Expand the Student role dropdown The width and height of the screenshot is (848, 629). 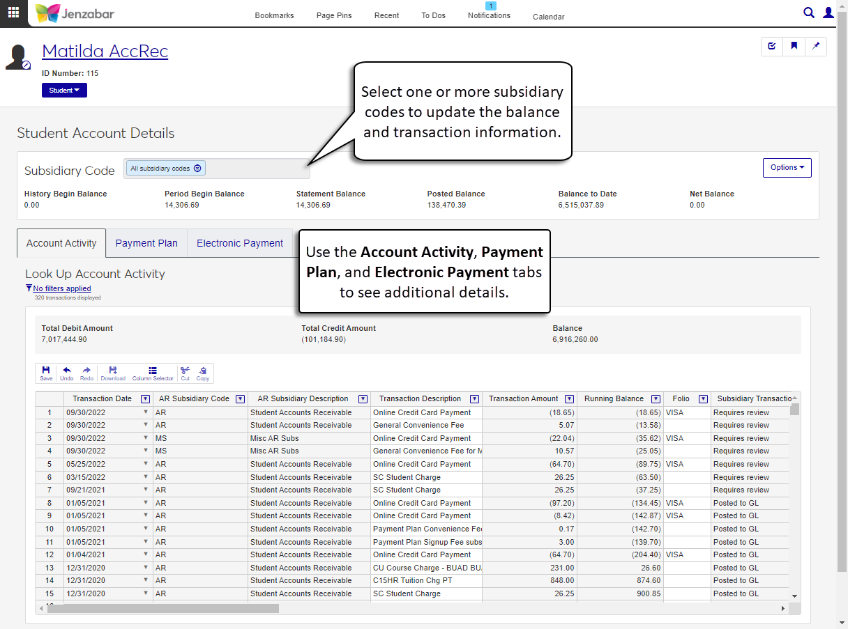pyautogui.click(x=64, y=91)
